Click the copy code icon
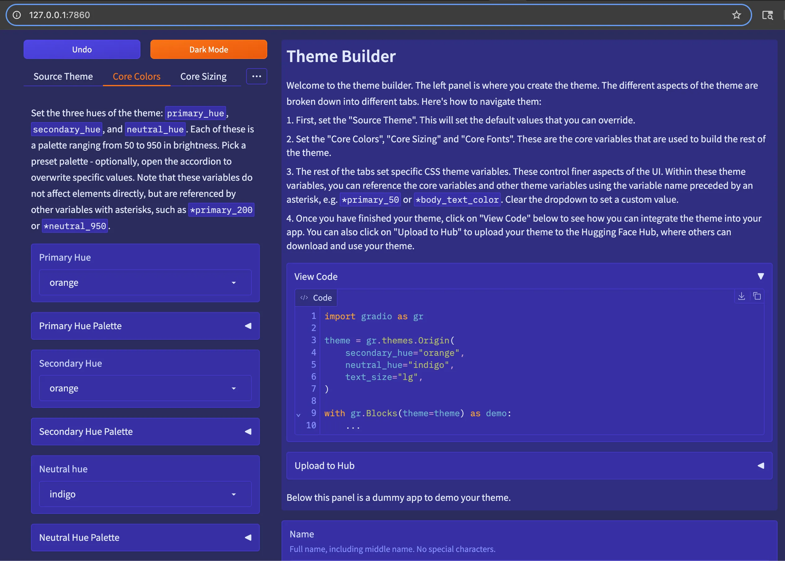This screenshot has height=561, width=785. [x=757, y=296]
